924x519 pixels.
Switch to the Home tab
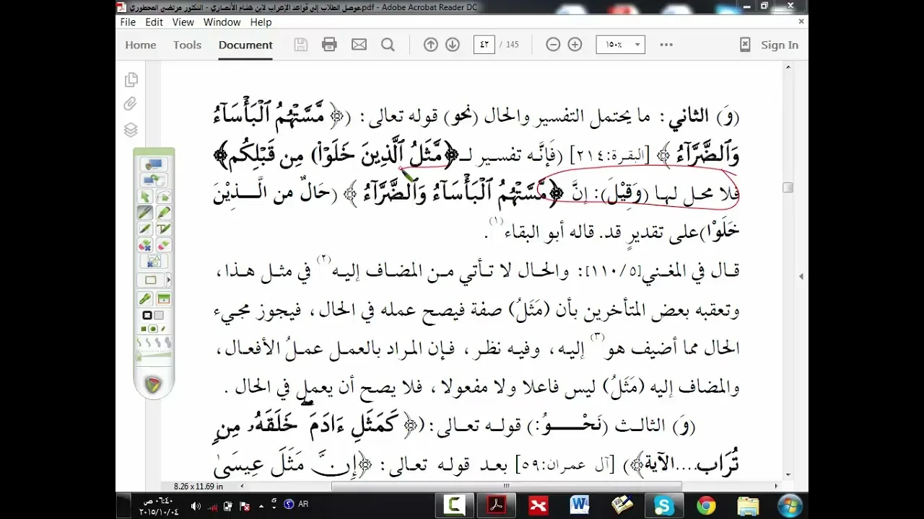[141, 45]
